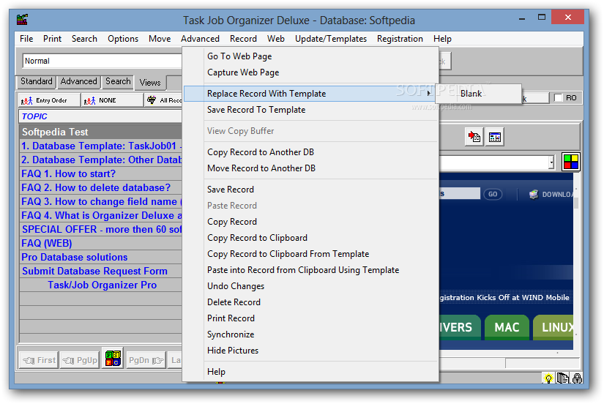This screenshot has width=604, height=404.
Task: Open the Normal dropdown field
Action: click(x=102, y=61)
